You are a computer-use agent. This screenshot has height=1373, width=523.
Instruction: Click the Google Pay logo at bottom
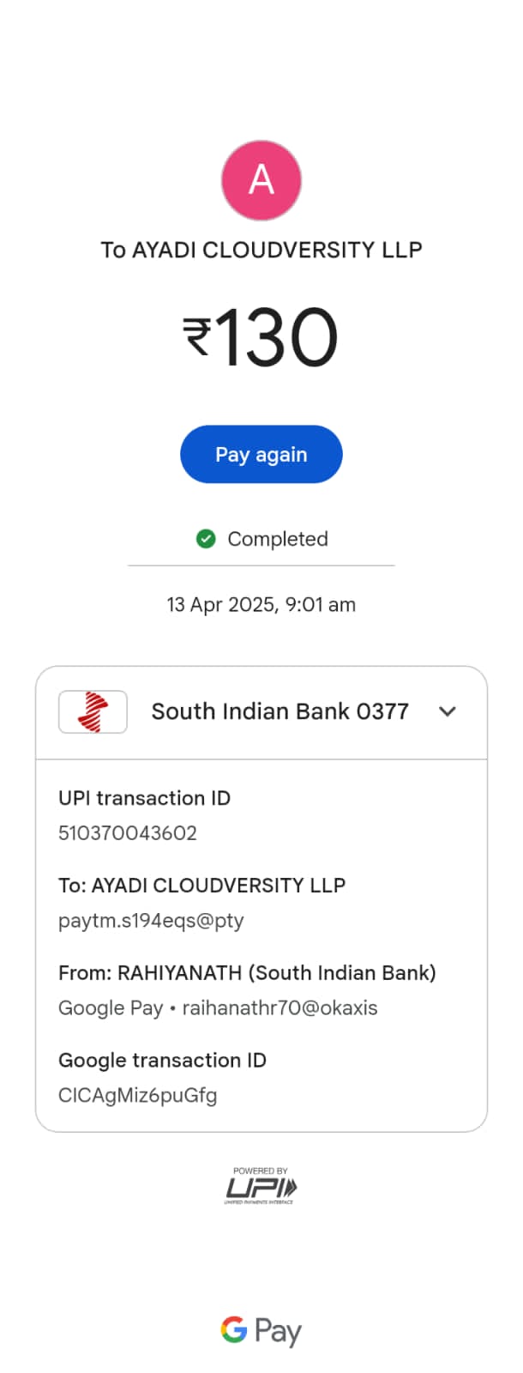coord(261,1331)
